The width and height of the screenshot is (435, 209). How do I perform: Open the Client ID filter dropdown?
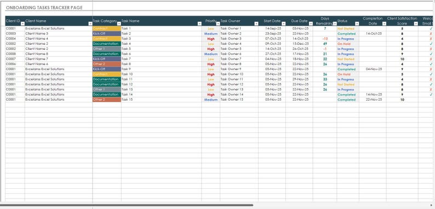pos(23,24)
